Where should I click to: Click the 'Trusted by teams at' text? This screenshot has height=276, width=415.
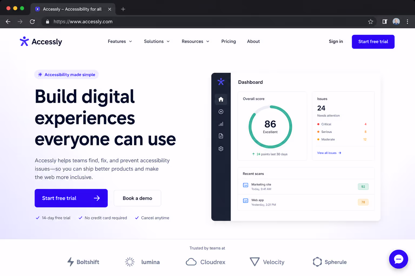pos(207,248)
